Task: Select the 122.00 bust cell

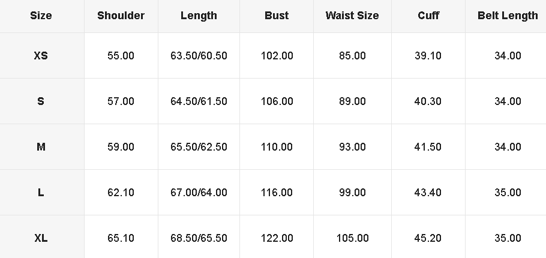Action: [277, 238]
